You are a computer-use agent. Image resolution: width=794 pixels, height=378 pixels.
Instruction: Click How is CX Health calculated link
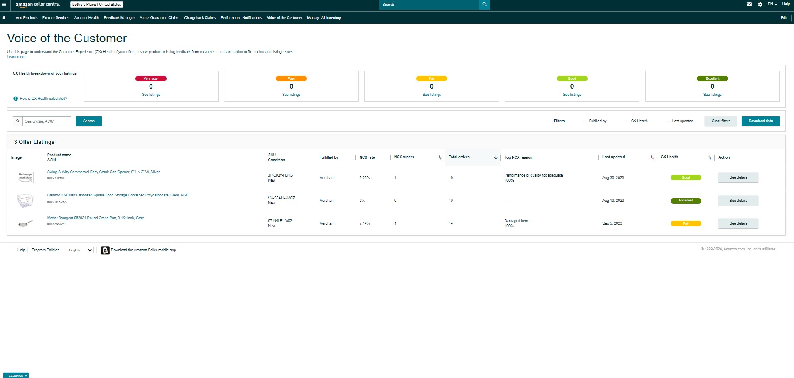(44, 99)
